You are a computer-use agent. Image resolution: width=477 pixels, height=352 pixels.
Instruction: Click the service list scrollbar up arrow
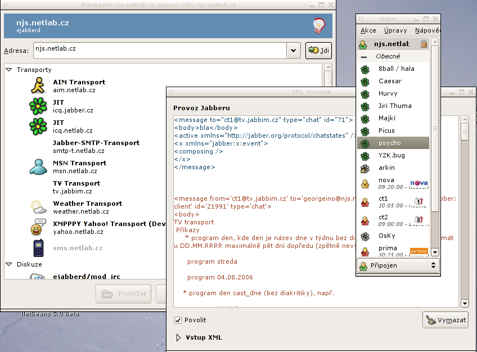[328, 67]
